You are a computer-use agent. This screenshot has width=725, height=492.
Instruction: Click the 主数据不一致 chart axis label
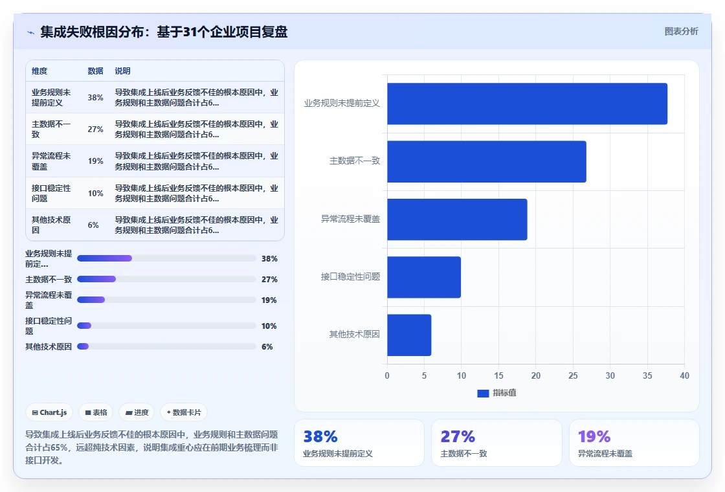[x=354, y=161]
